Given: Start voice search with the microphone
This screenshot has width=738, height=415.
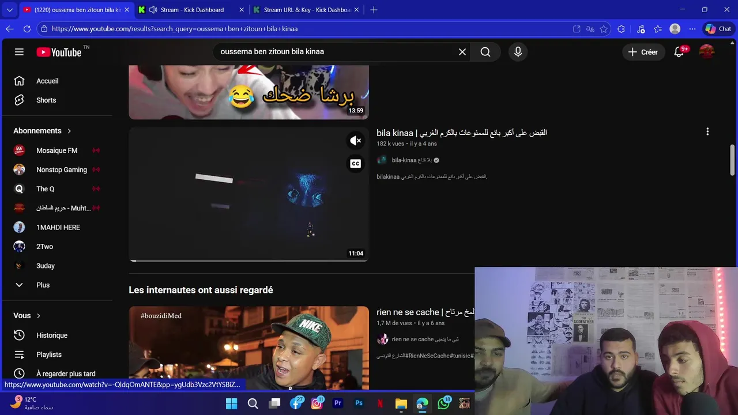Looking at the screenshot, I should click(x=518, y=52).
